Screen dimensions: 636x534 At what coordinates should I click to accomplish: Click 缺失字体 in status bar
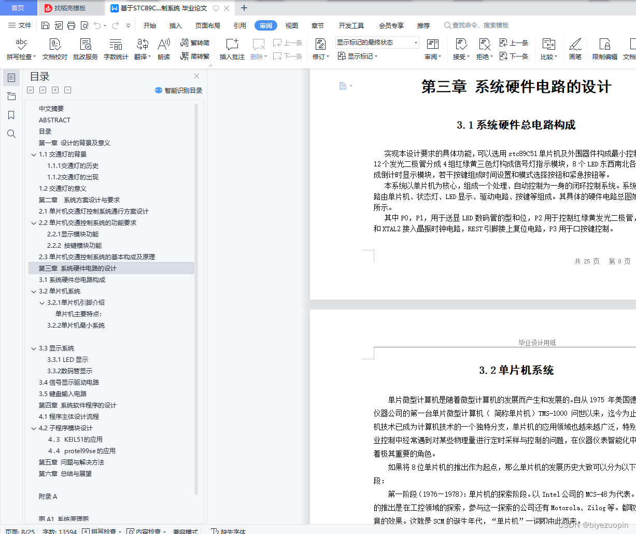[x=229, y=531]
